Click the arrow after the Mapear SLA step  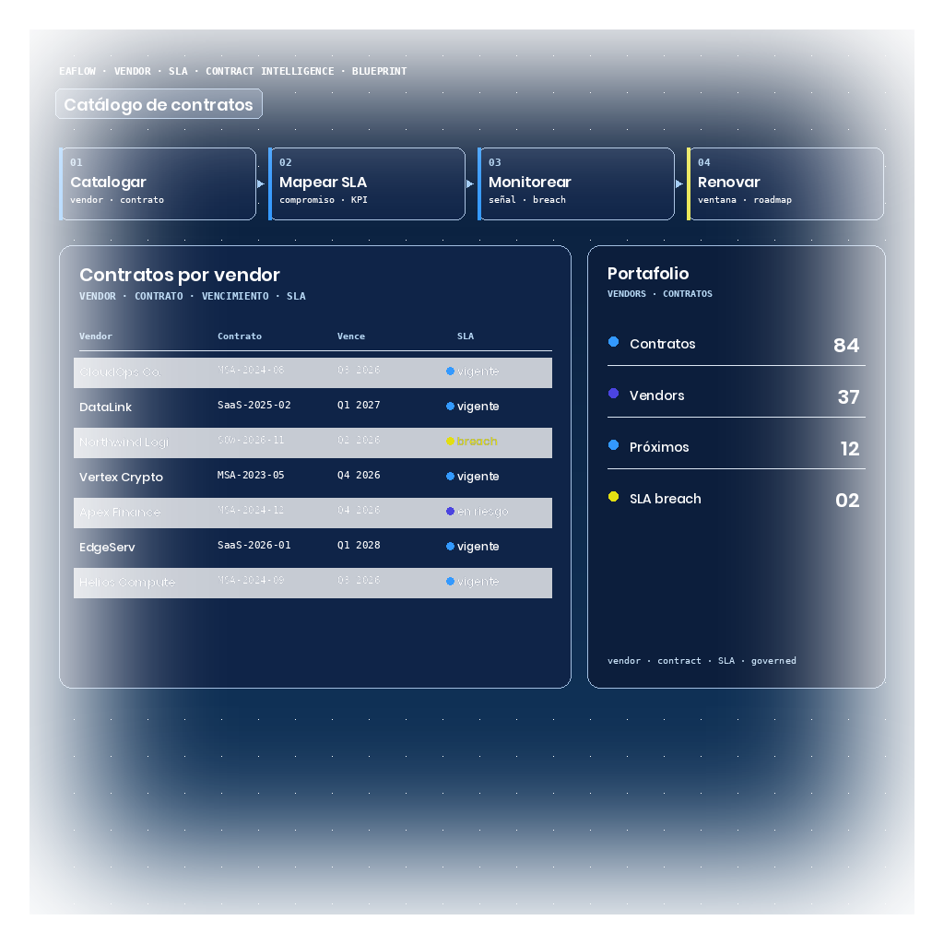click(x=470, y=184)
